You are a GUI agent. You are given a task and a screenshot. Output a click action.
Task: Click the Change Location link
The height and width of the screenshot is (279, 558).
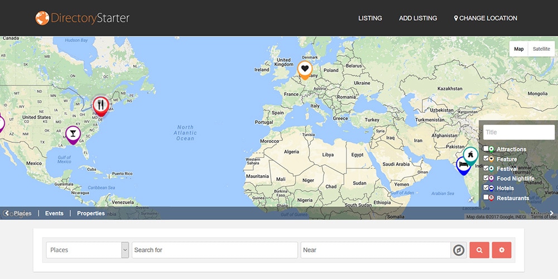pos(486,18)
